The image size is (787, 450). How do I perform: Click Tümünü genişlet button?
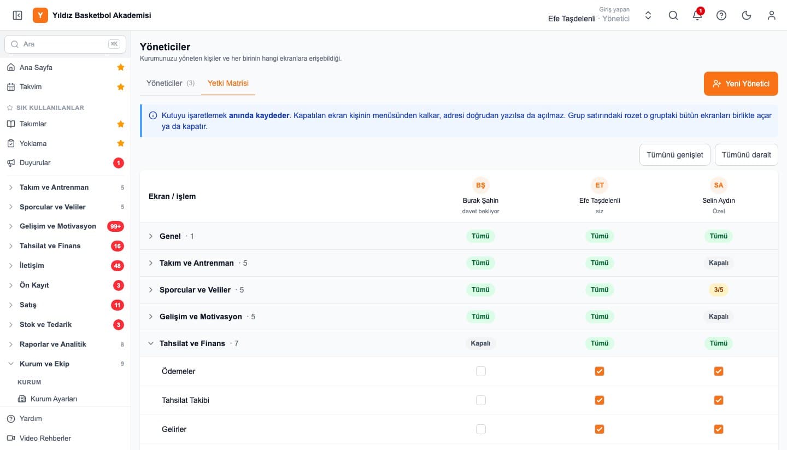(675, 155)
